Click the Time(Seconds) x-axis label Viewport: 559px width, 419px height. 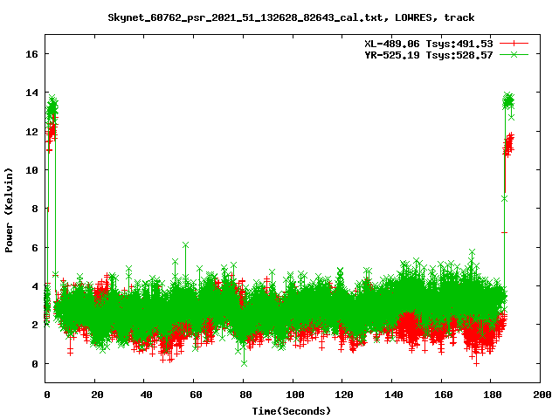[x=292, y=411]
